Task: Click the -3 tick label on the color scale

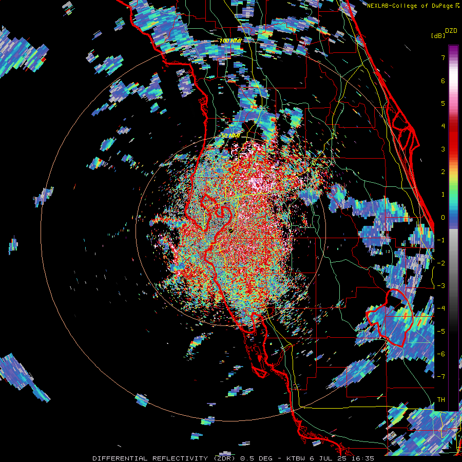Action: coord(441,286)
